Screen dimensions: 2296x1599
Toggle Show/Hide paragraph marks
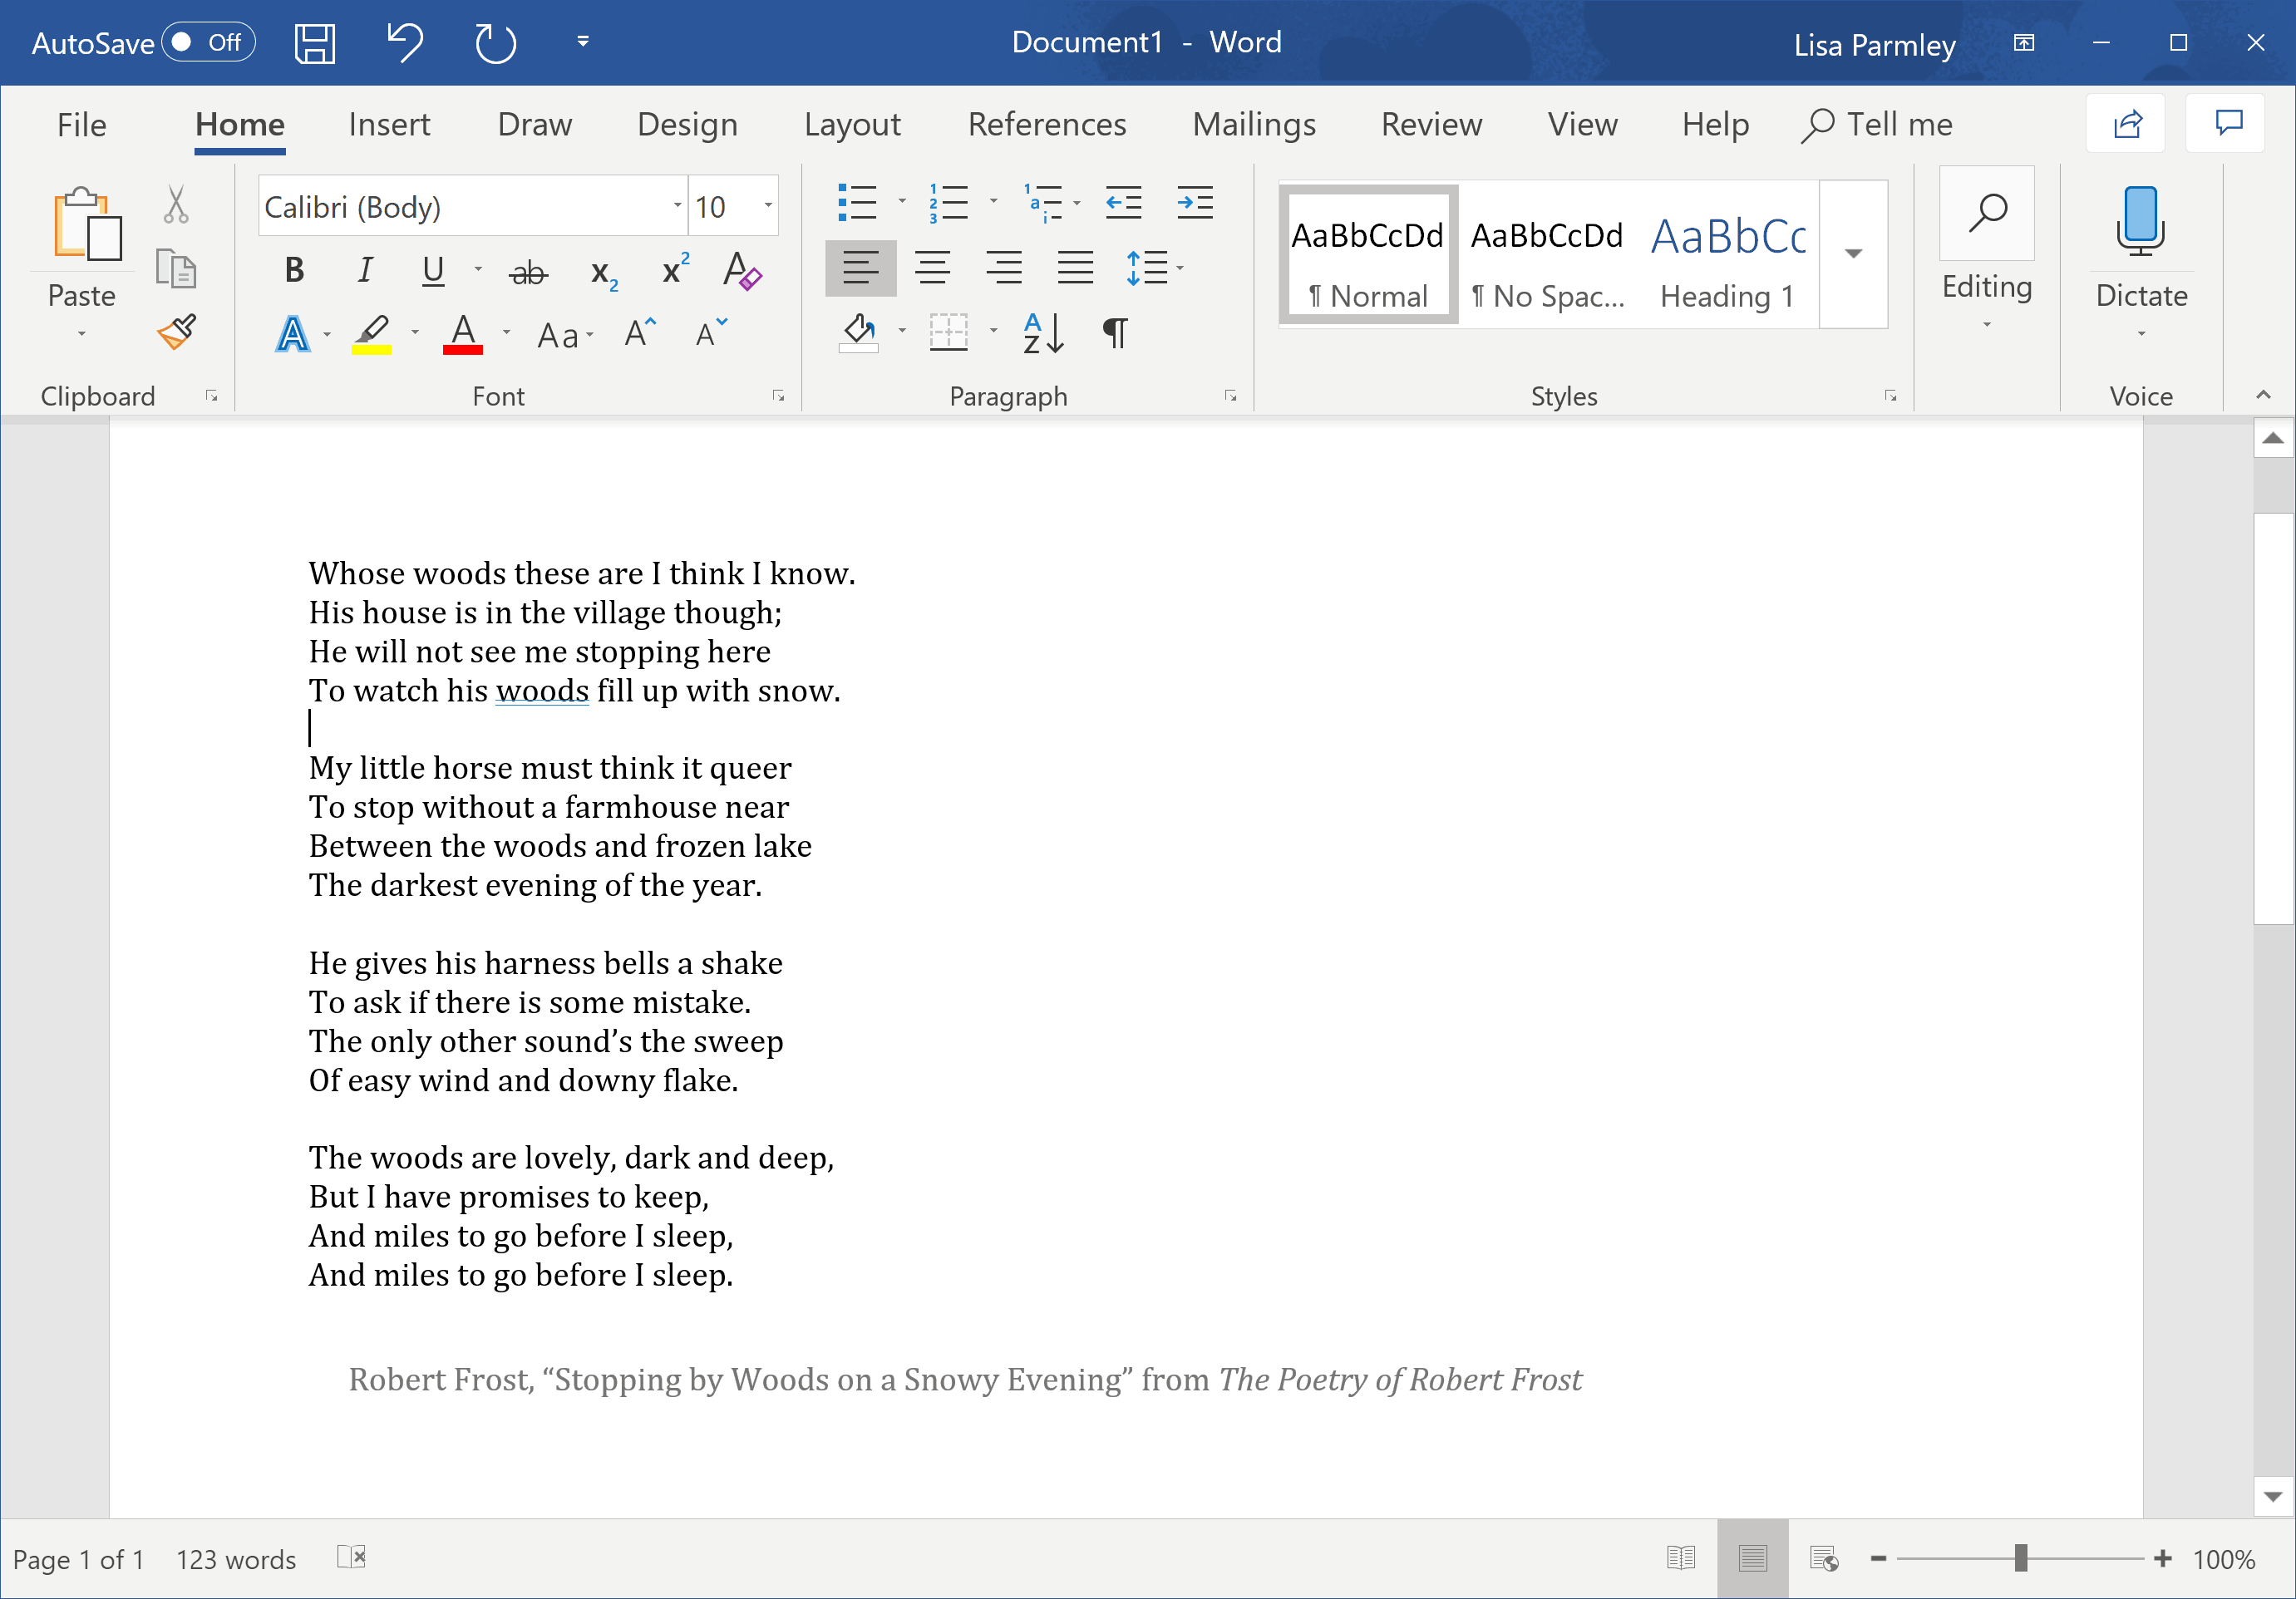(1115, 333)
